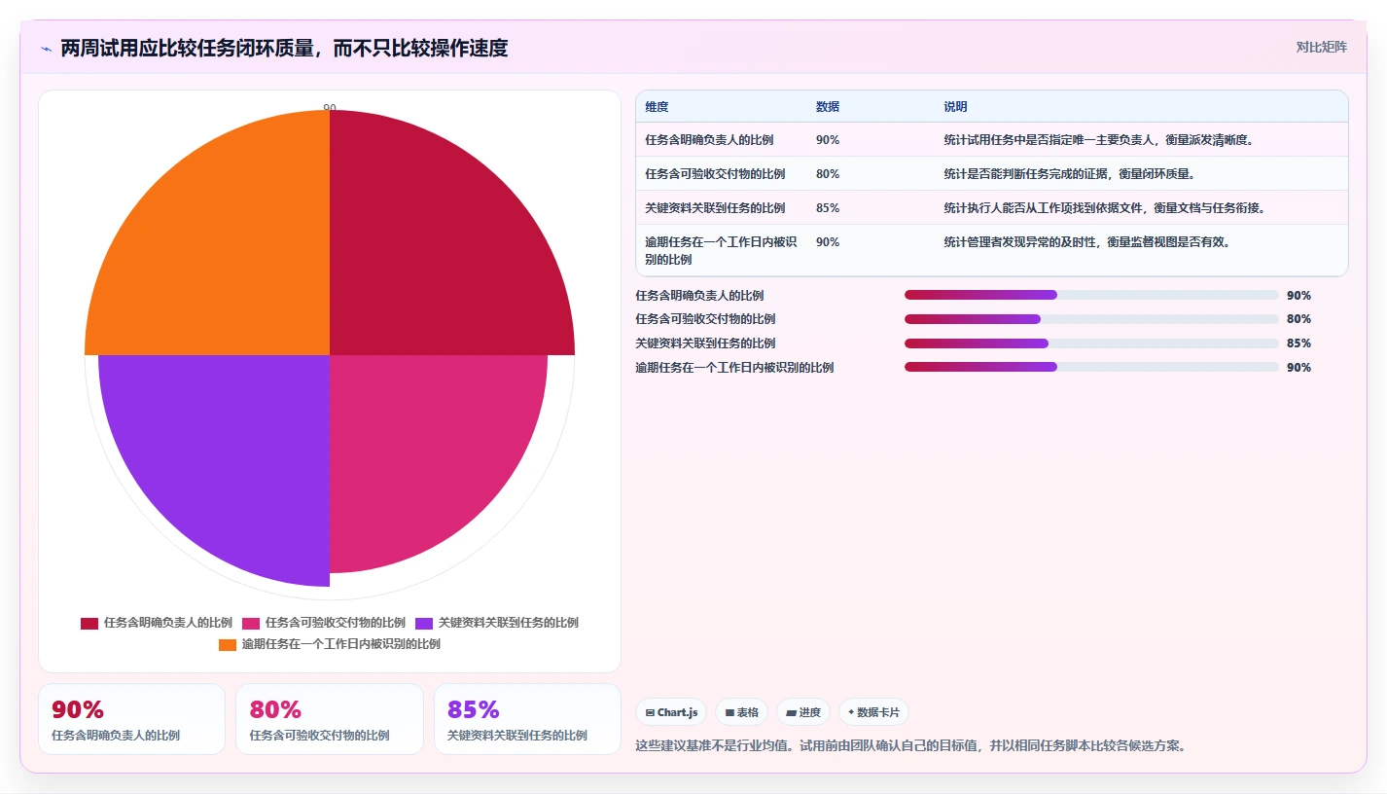The image size is (1387, 794).
Task: Click the 维度 column header
Action: point(657,107)
